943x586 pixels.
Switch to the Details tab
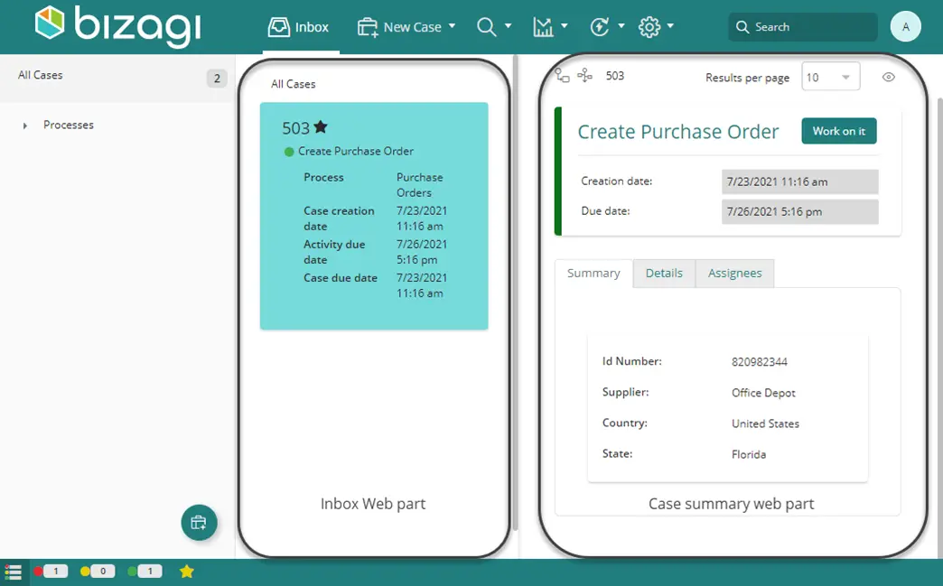click(664, 274)
